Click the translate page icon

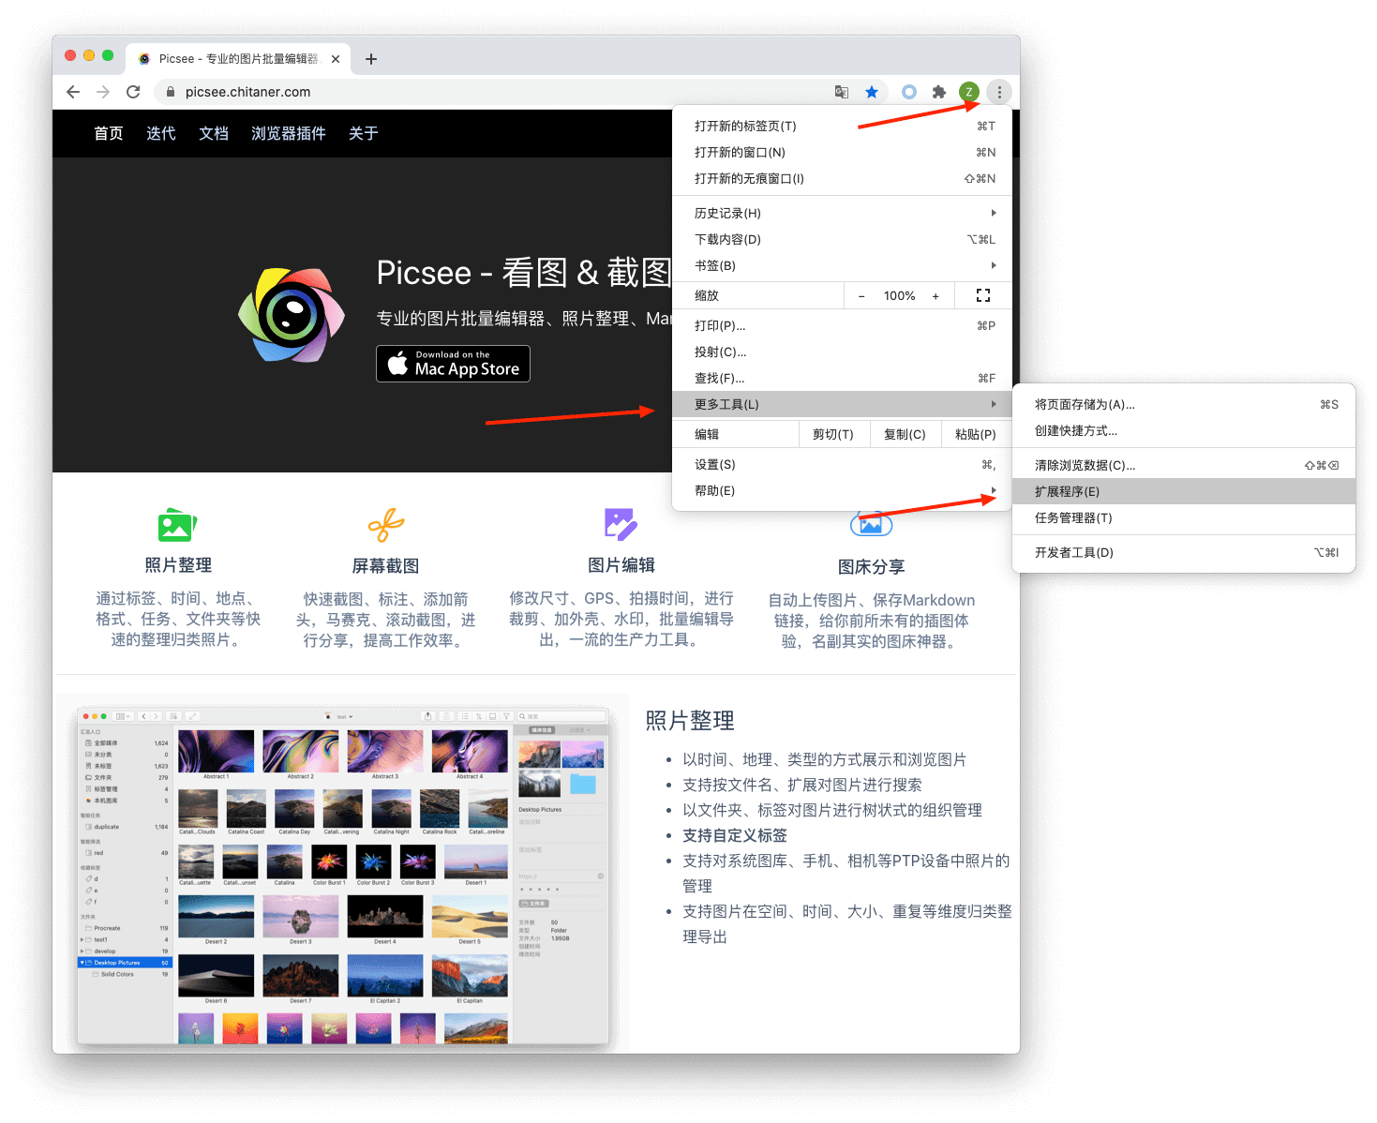842,92
